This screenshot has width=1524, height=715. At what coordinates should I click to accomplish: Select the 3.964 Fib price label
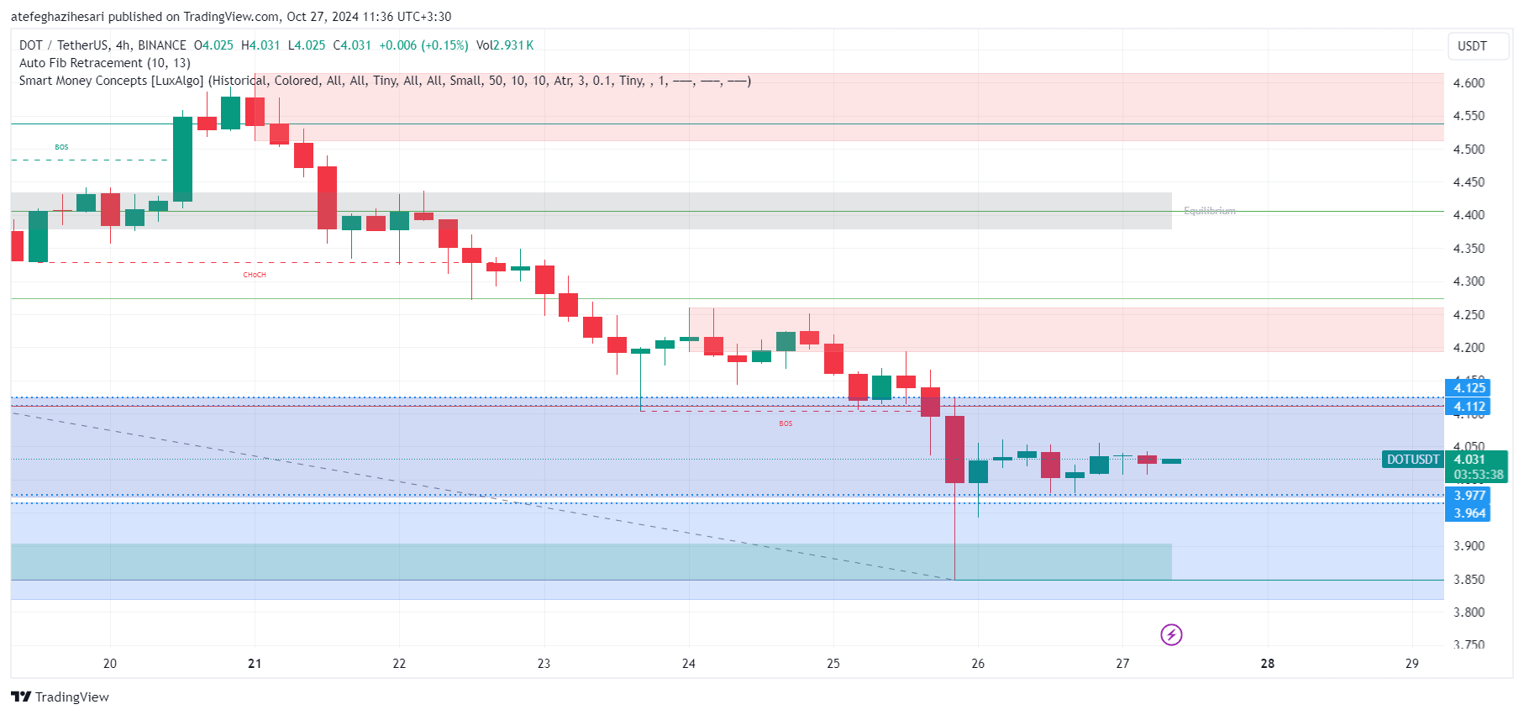coord(1469,513)
